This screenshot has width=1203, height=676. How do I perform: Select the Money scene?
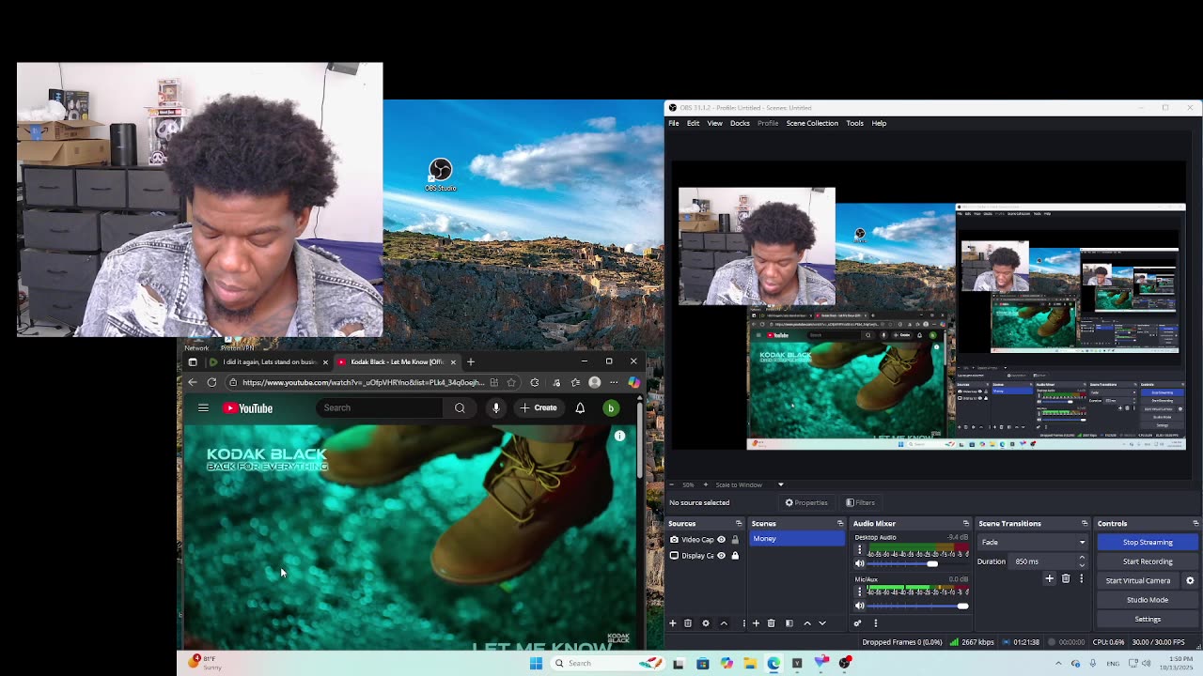click(797, 539)
